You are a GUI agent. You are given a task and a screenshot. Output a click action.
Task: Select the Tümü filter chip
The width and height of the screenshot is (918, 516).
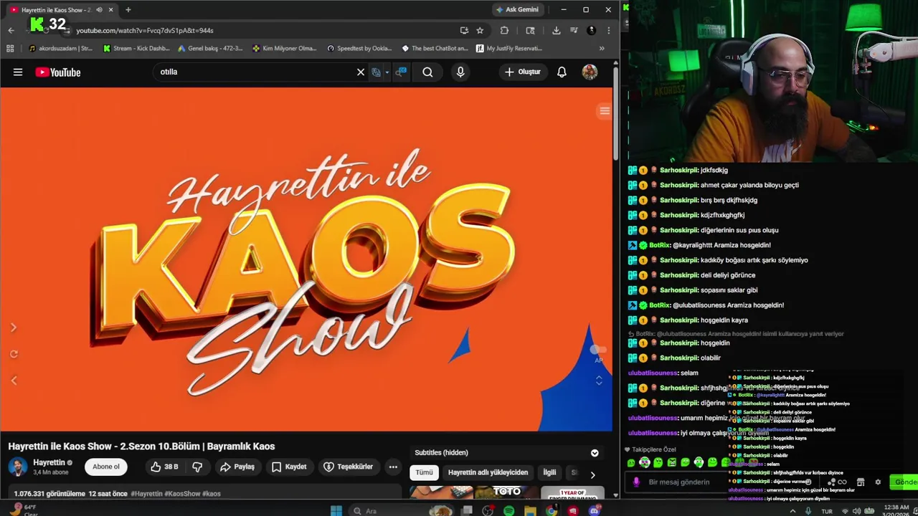(424, 472)
